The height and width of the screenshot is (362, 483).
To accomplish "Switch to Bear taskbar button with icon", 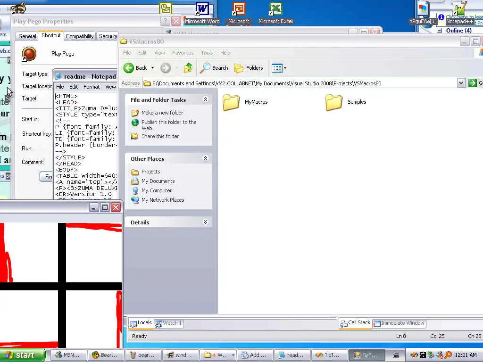I will [105, 355].
